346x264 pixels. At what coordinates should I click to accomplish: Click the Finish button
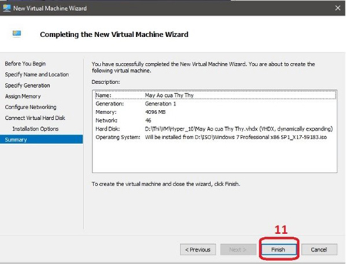point(279,250)
